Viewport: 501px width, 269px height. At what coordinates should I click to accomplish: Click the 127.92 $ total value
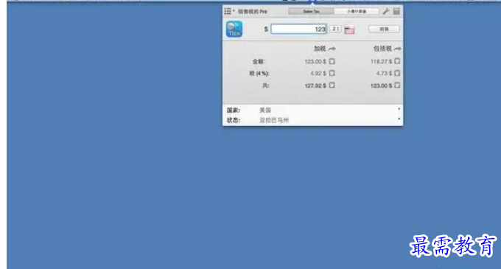315,85
